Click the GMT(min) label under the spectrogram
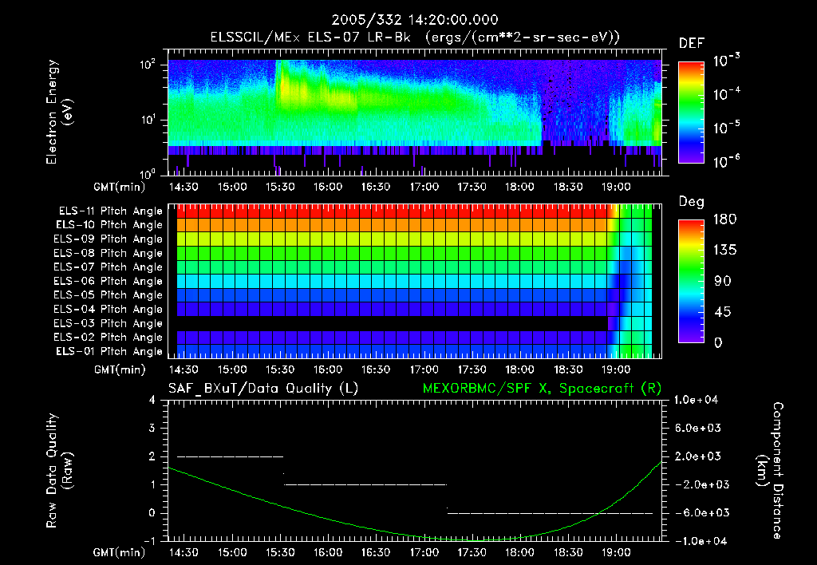 point(120,187)
